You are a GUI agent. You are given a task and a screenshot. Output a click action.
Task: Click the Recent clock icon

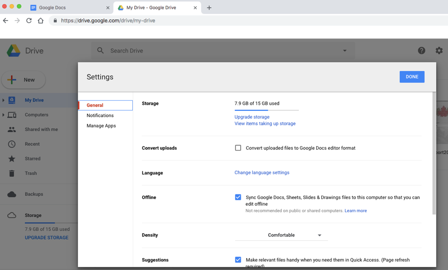click(12, 144)
